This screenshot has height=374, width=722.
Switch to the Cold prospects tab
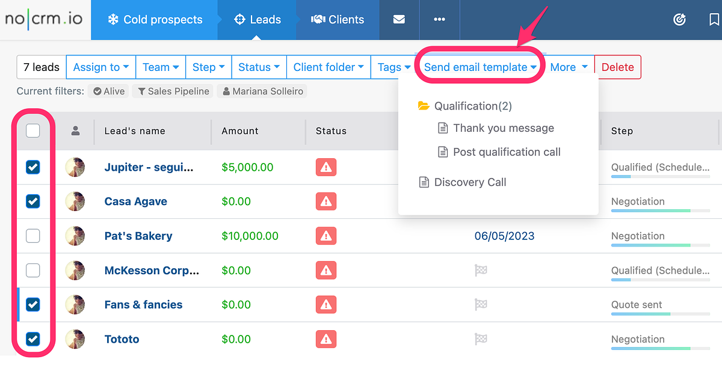(155, 19)
